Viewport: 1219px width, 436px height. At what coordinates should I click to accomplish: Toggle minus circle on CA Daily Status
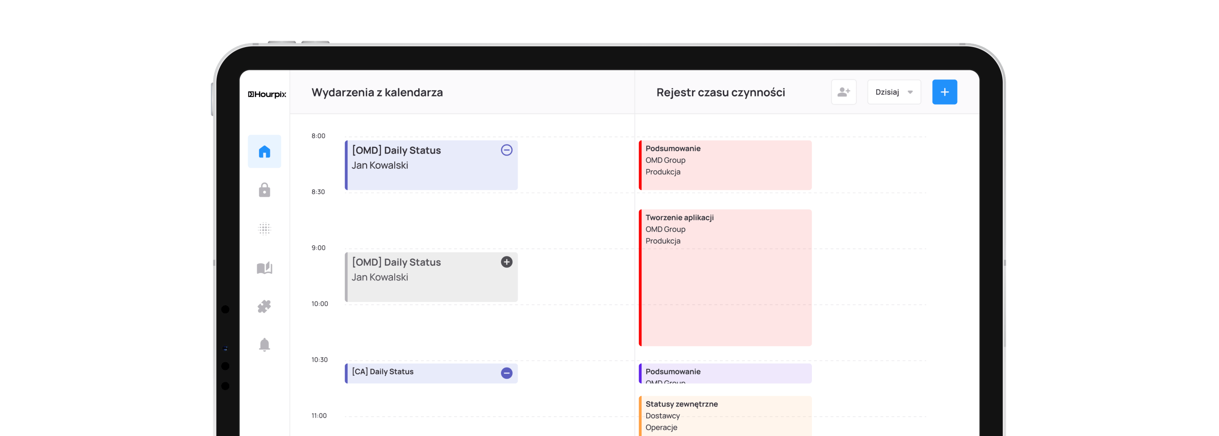click(x=507, y=373)
